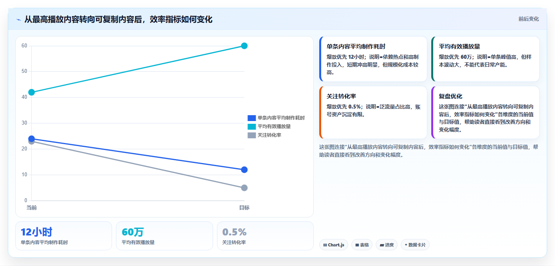Click the description paragraph below the info cards
This screenshot has width=555, height=266.
(429, 151)
